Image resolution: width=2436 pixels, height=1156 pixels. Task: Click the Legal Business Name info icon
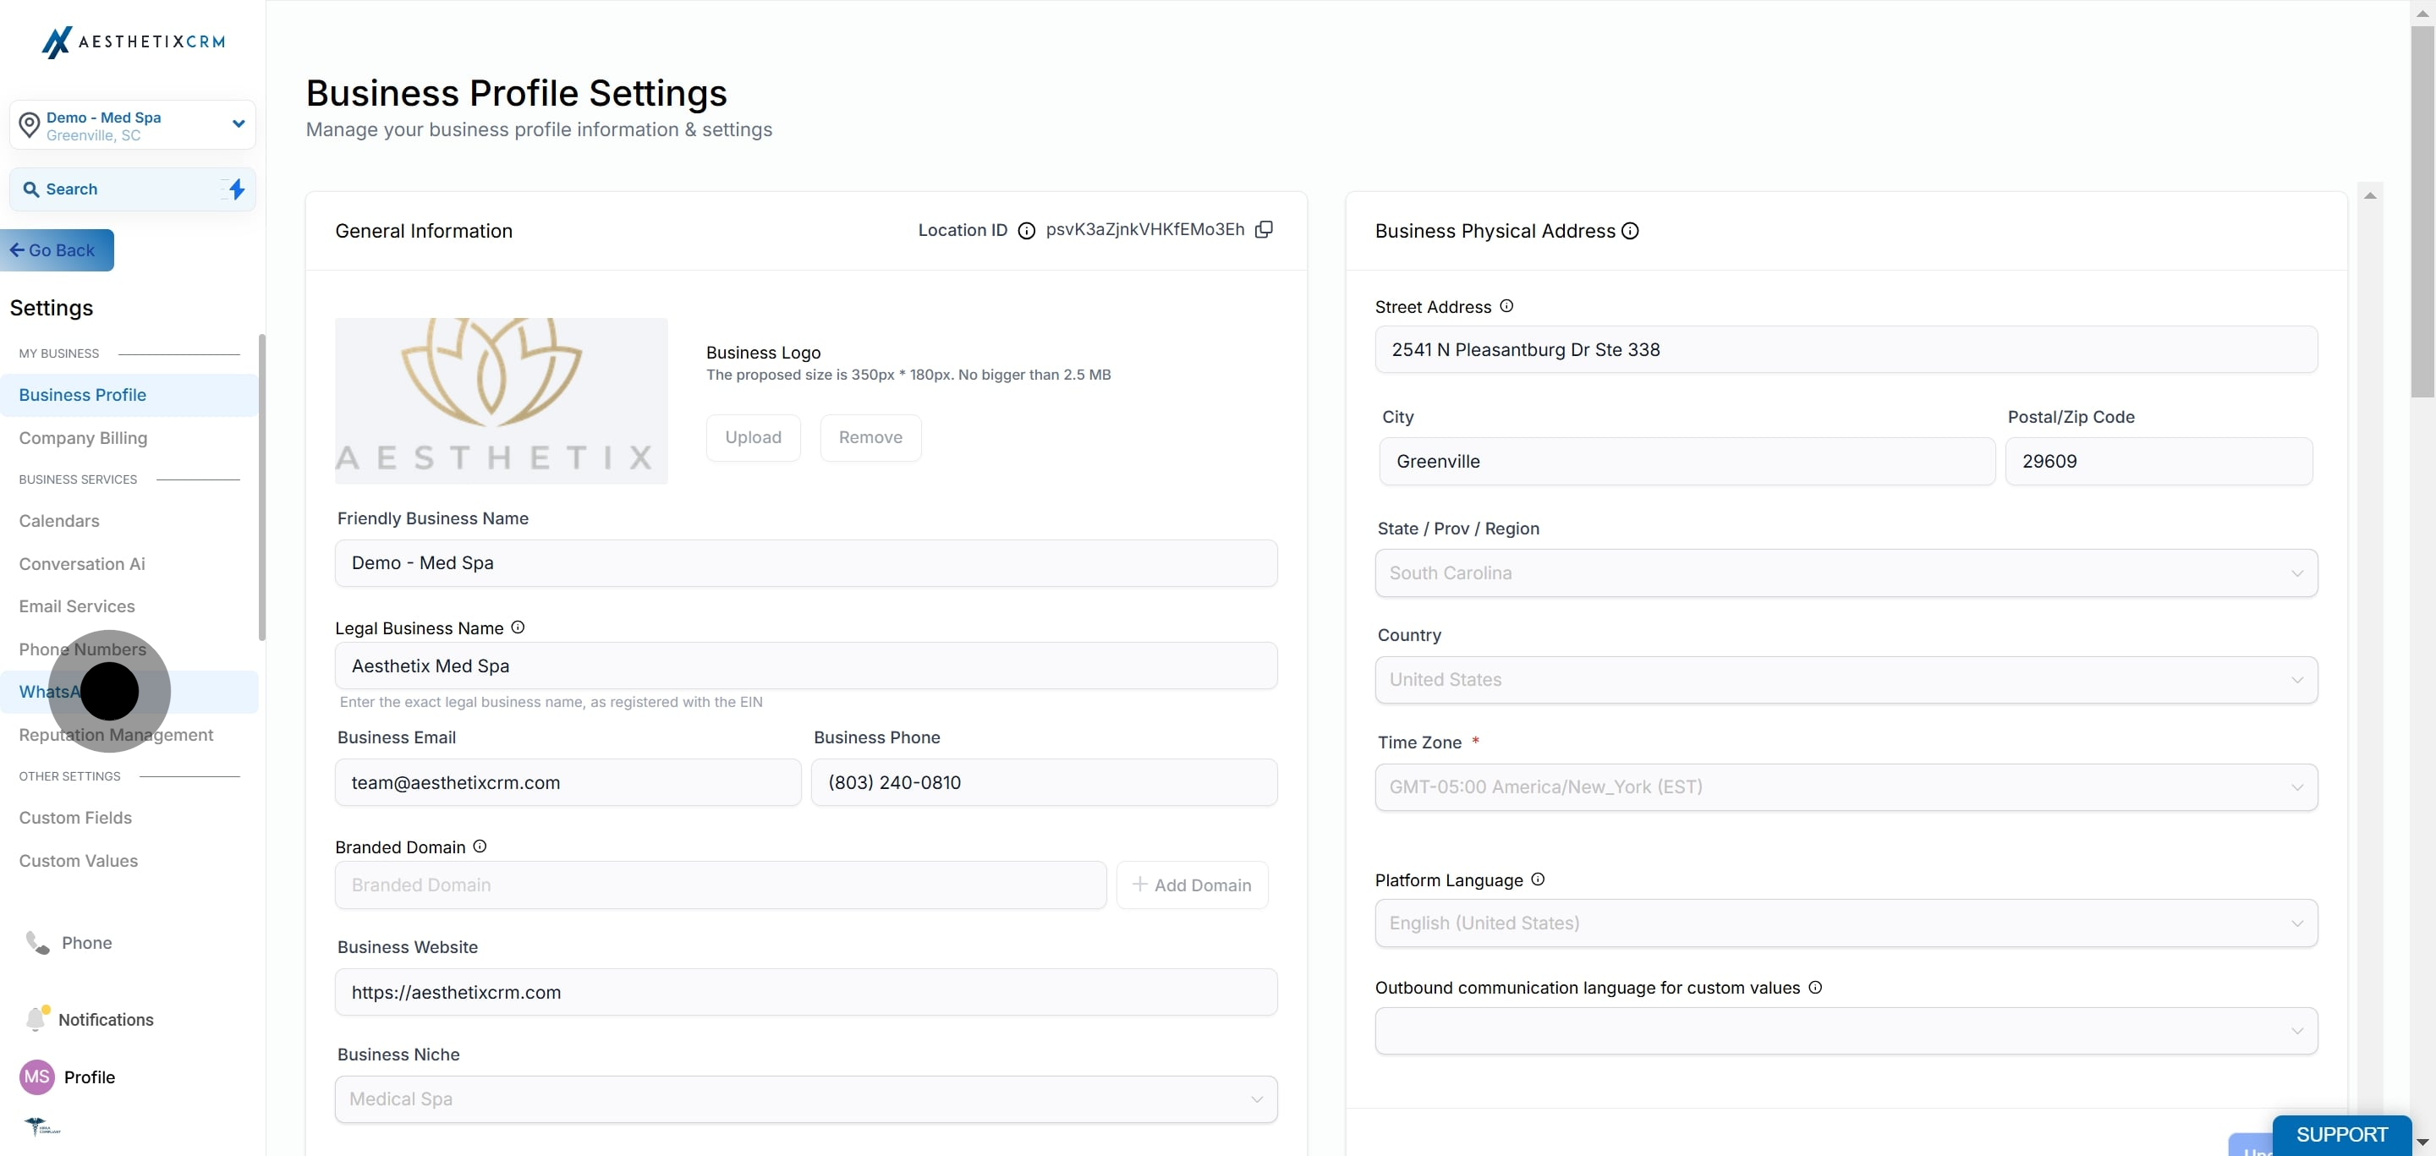518,627
